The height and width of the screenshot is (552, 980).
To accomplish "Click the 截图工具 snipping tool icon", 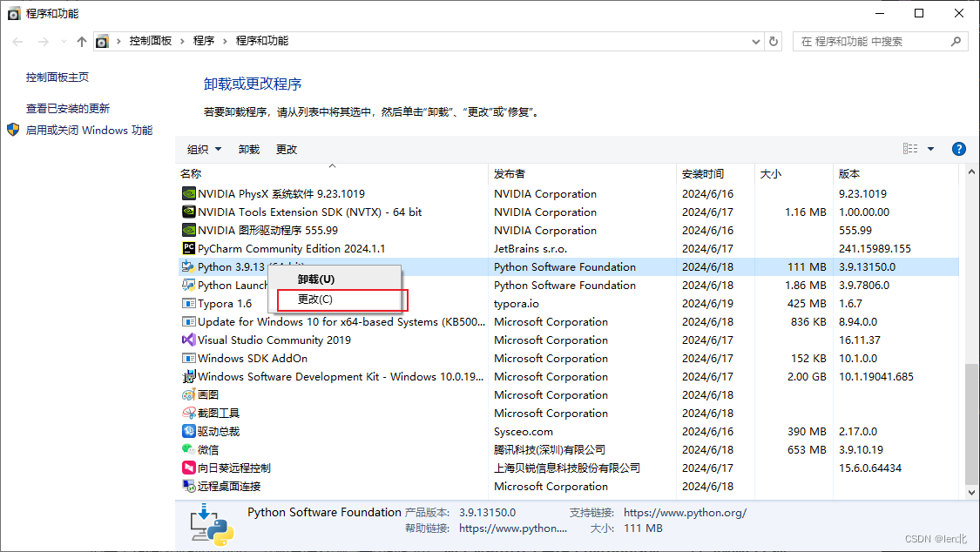I will 189,413.
